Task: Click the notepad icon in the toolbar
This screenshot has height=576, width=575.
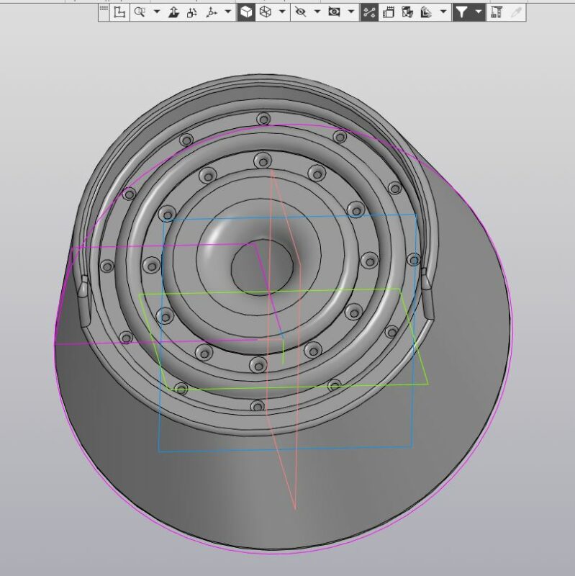Action: click(x=389, y=12)
